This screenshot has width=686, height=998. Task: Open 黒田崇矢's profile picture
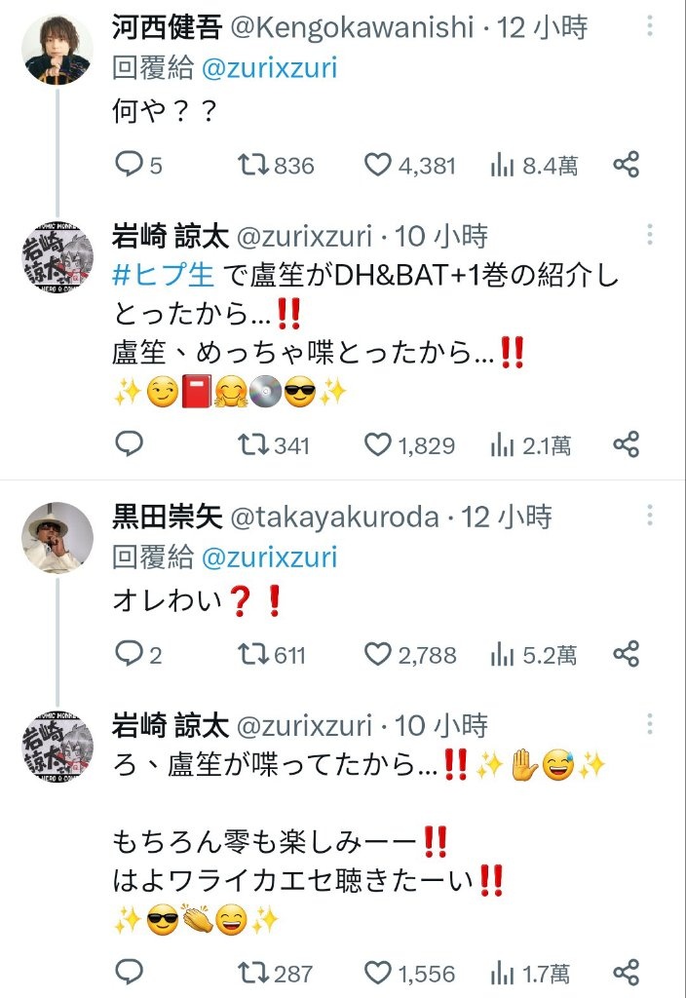pos(57,538)
